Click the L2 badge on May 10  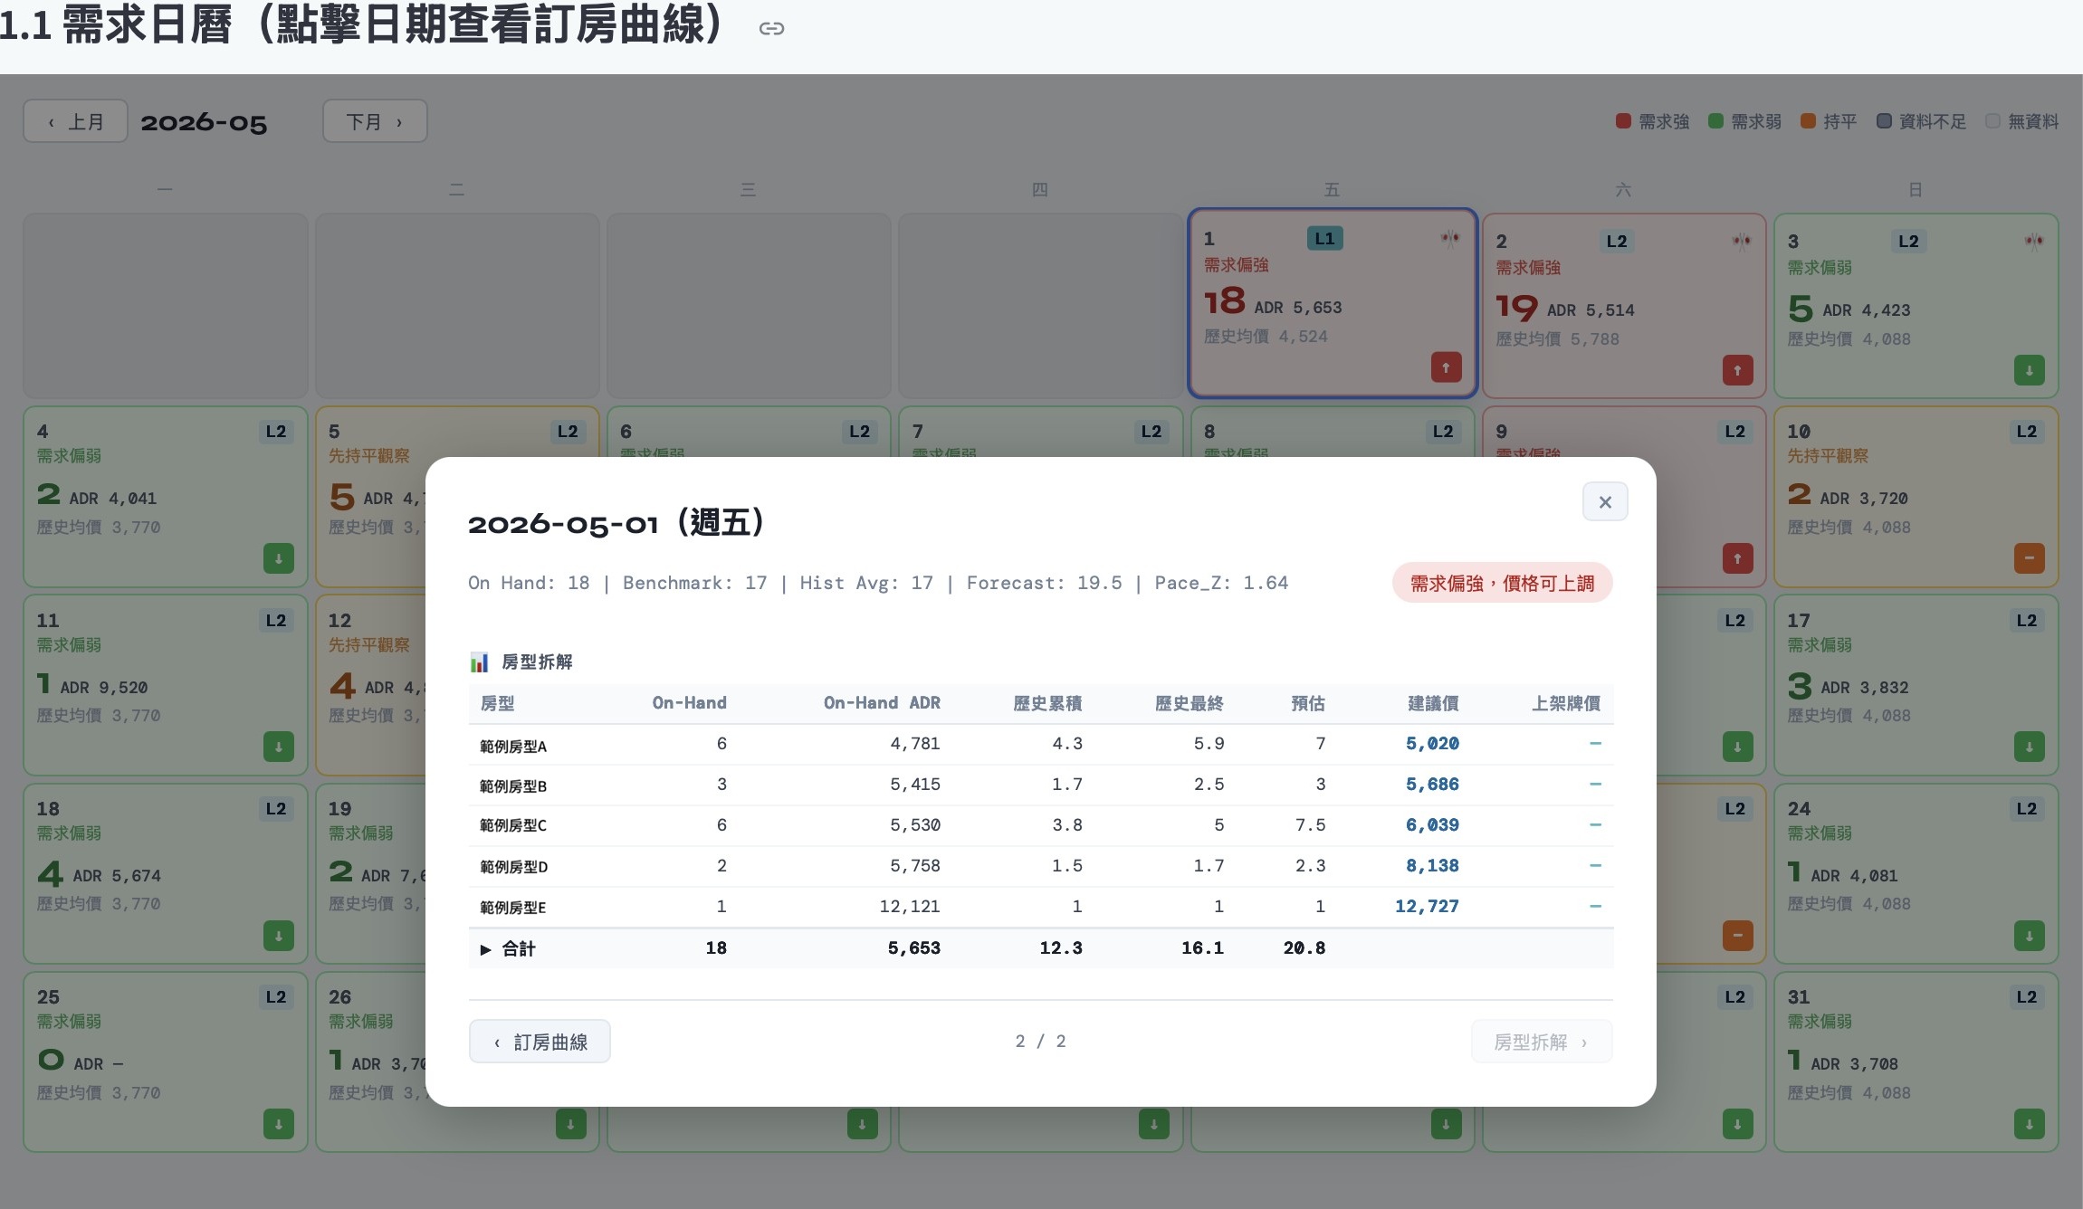point(2027,432)
